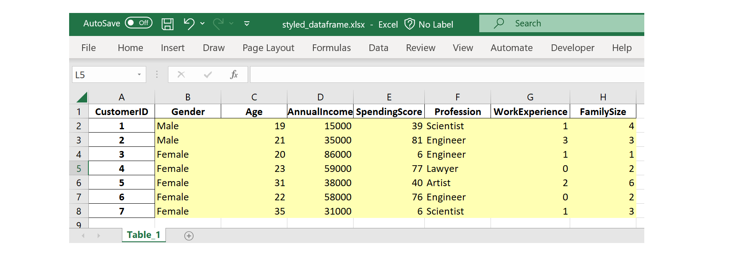Select the Table_1 sheet tab
The height and width of the screenshot is (261, 744).
click(x=143, y=235)
